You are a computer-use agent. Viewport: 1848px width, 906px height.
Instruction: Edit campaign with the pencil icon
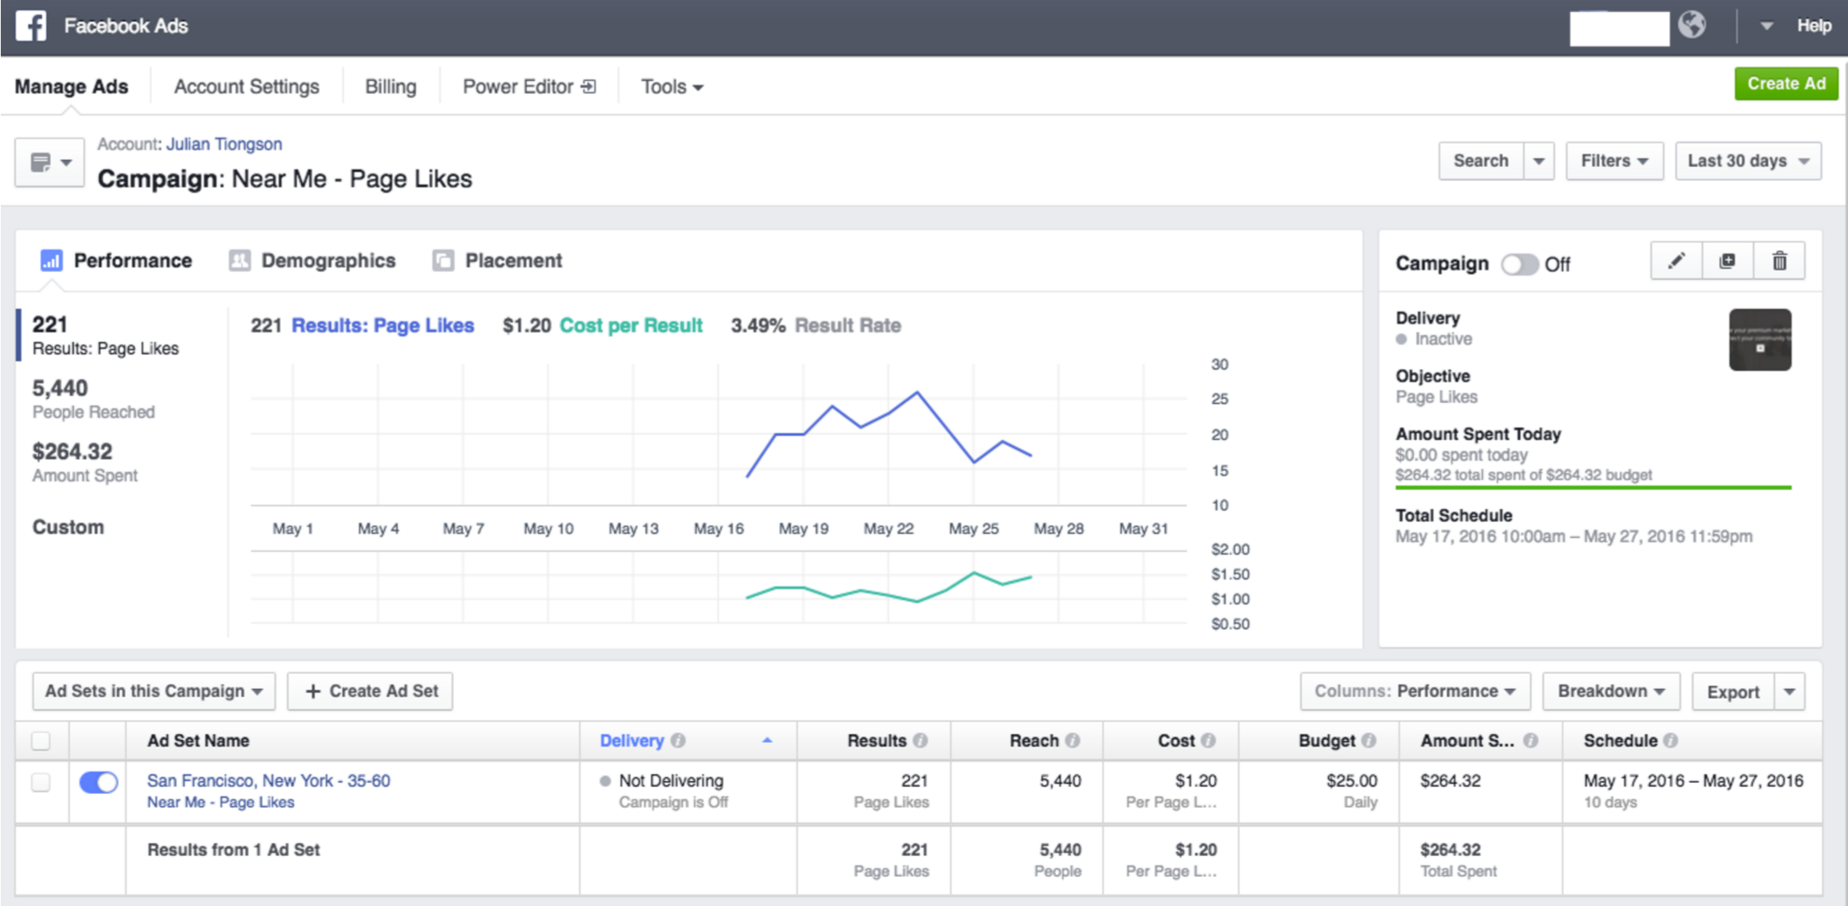[x=1677, y=261]
